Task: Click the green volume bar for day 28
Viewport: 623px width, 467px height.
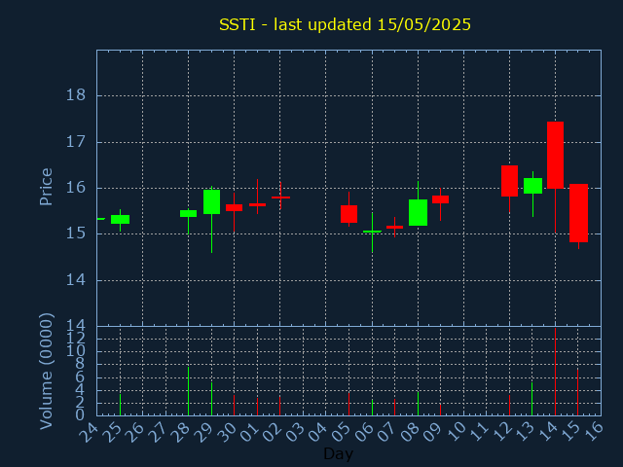Action: [188, 391]
